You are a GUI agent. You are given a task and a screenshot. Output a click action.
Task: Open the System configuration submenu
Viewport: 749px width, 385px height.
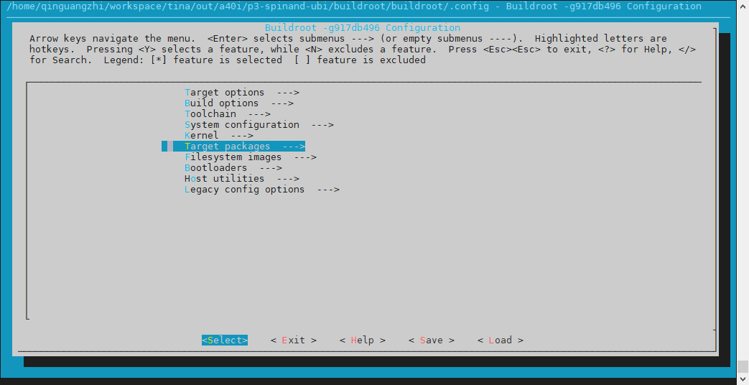tap(259, 125)
